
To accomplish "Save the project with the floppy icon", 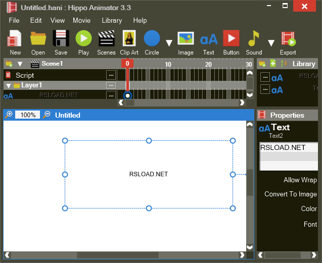I will pos(61,42).
